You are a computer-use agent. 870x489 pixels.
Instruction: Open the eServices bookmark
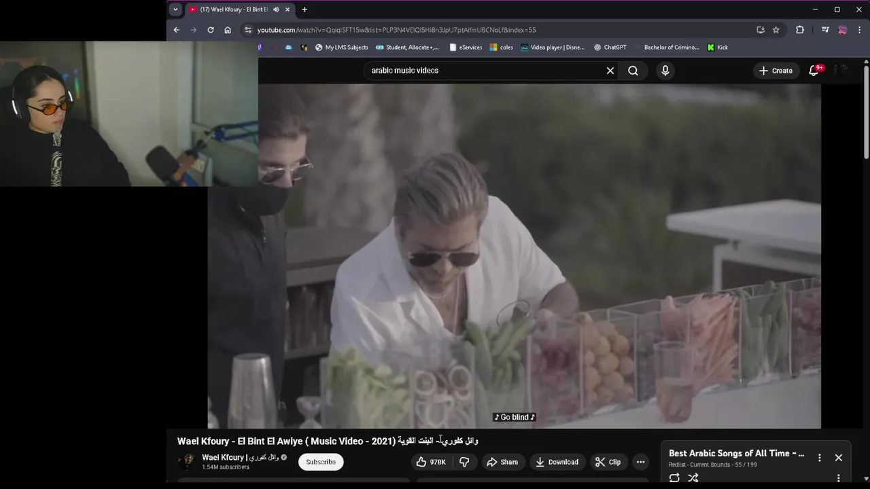point(466,48)
